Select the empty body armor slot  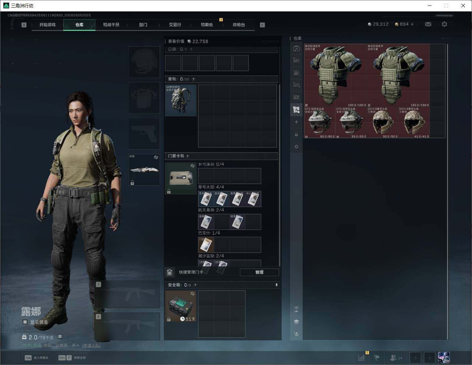144,98
